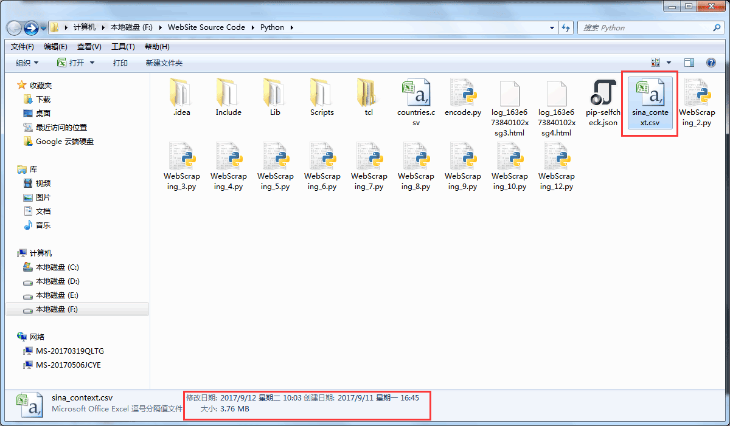Click the 新建文件夹 button
The width and height of the screenshot is (730, 426).
click(x=164, y=63)
